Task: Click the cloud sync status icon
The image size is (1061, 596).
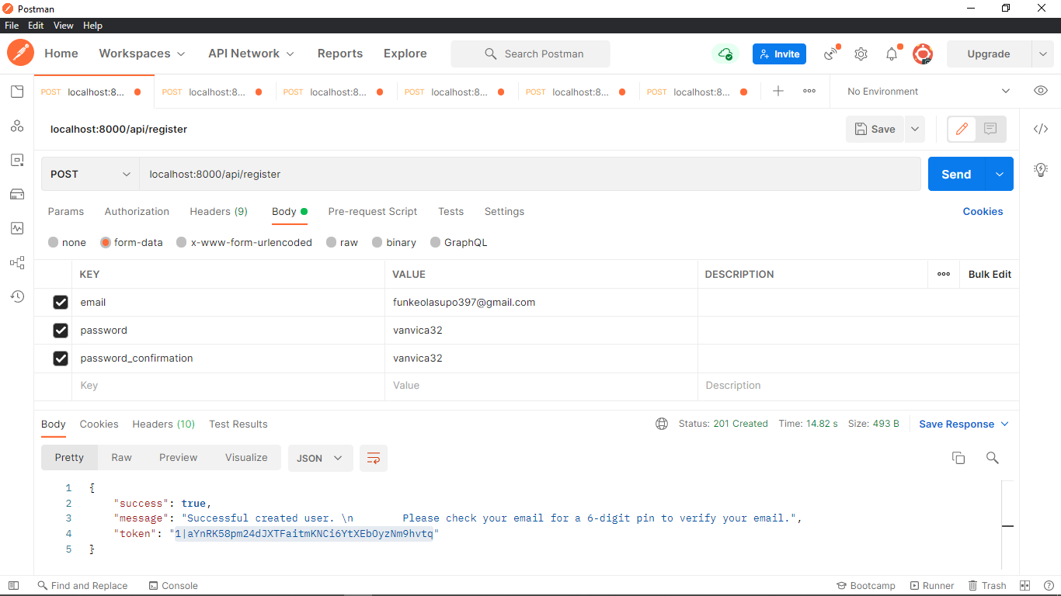Action: point(725,54)
